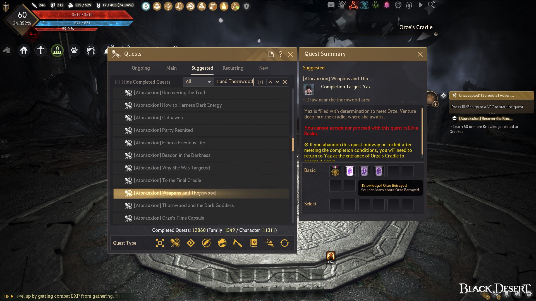This screenshot has height=301, width=536.
Task: Open the home residence icon
Action: tap(24, 50)
